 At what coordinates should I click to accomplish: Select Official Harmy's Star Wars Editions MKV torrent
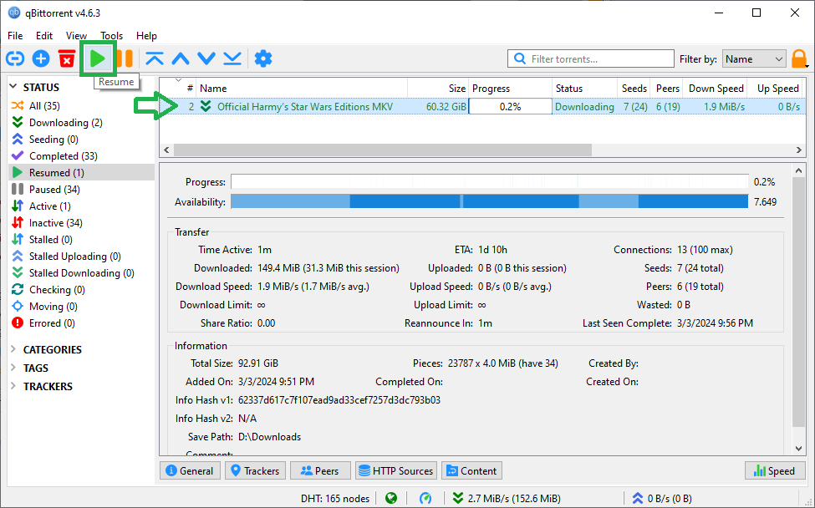(304, 106)
